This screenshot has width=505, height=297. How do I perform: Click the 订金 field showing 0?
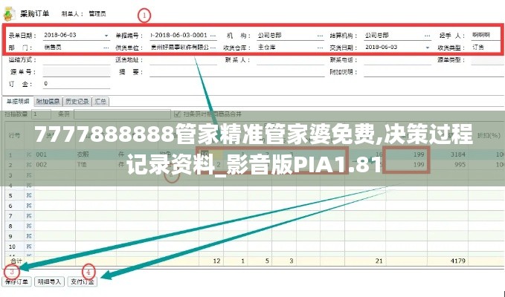[77, 84]
